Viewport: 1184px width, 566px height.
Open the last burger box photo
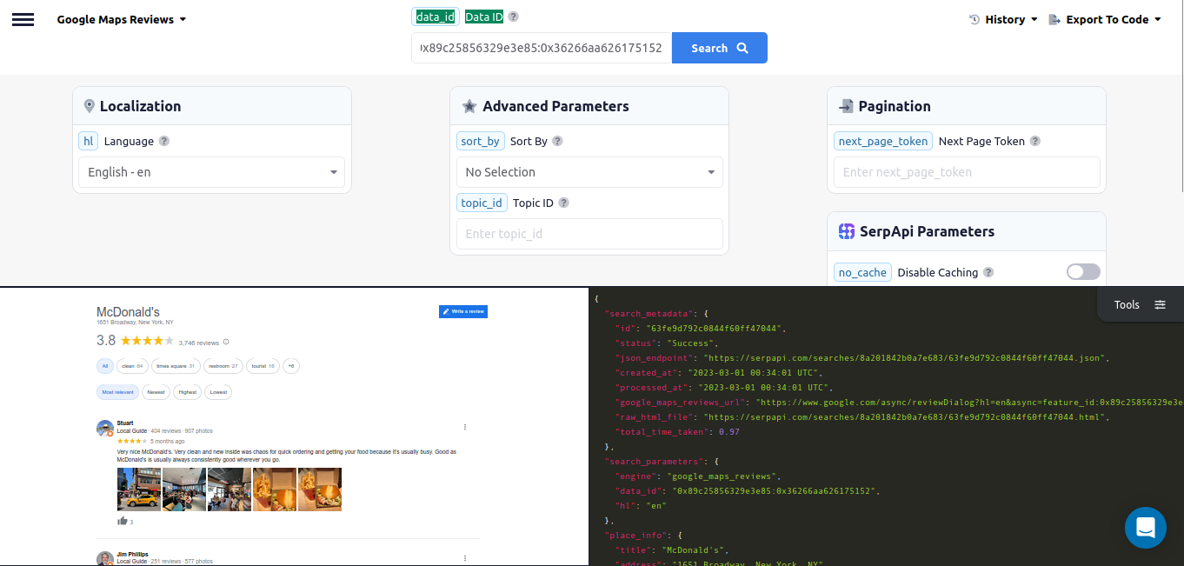pyautogui.click(x=320, y=489)
